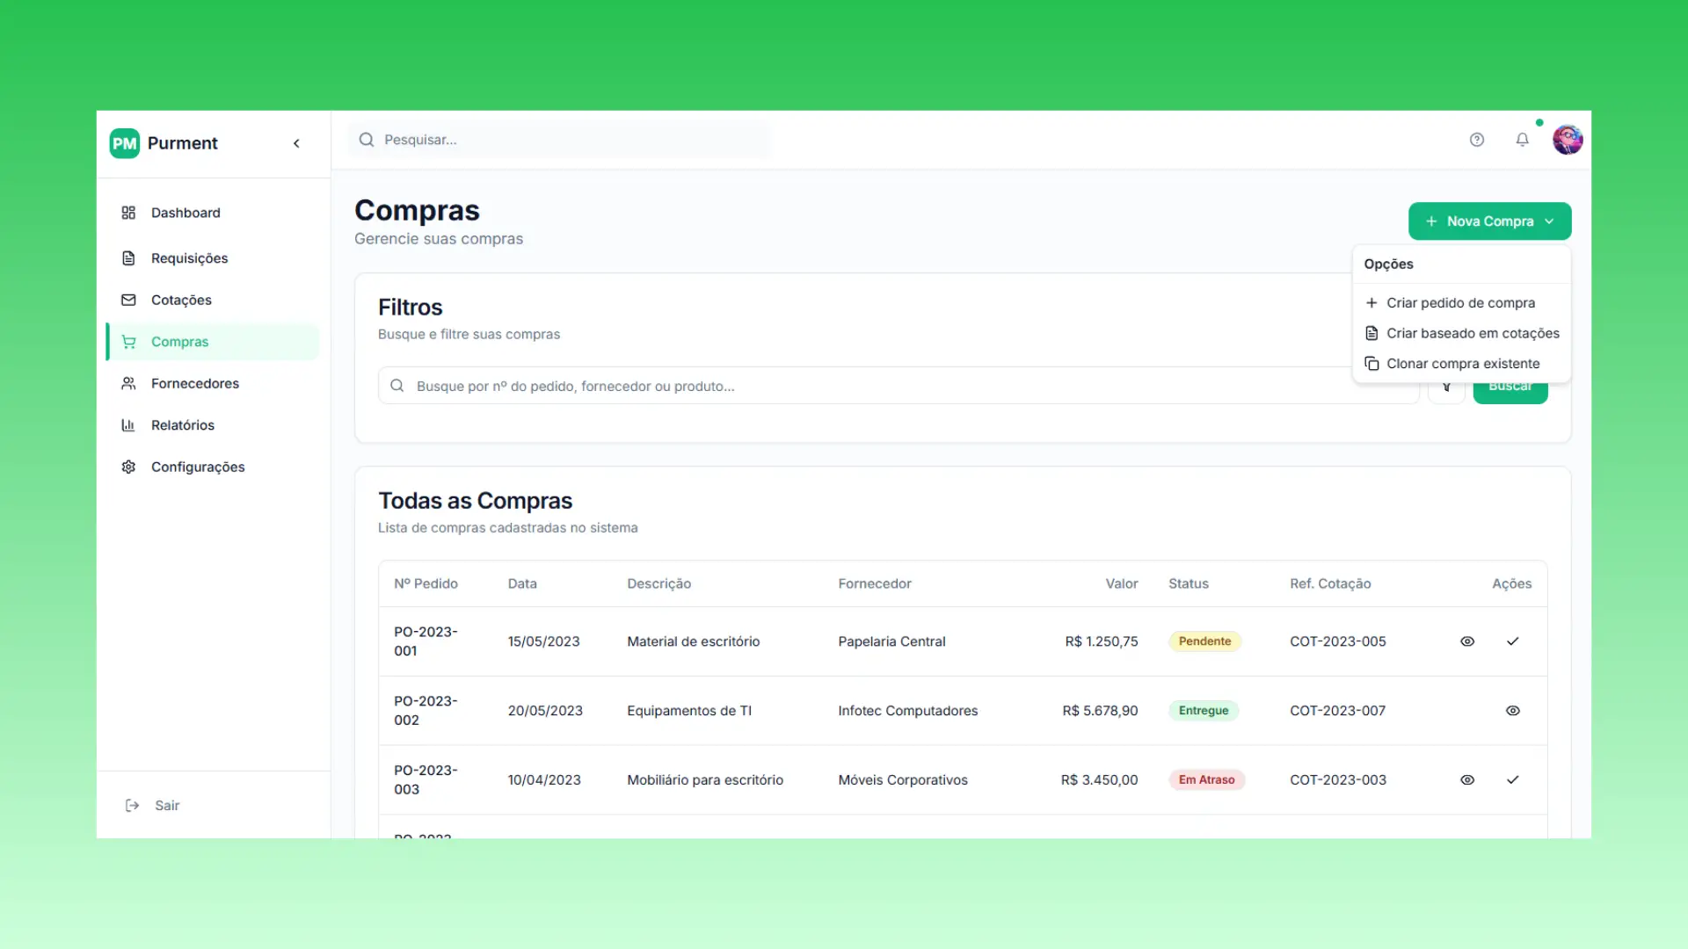
Task: View order PO-2023-003 with eye icon
Action: coord(1467,780)
